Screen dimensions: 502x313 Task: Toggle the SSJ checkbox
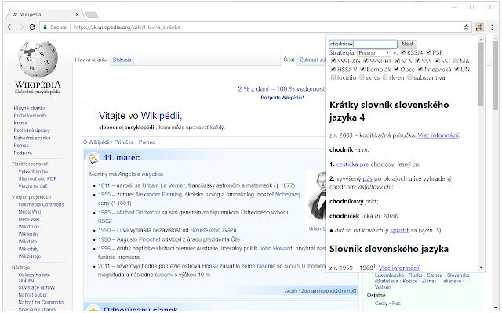point(437,61)
